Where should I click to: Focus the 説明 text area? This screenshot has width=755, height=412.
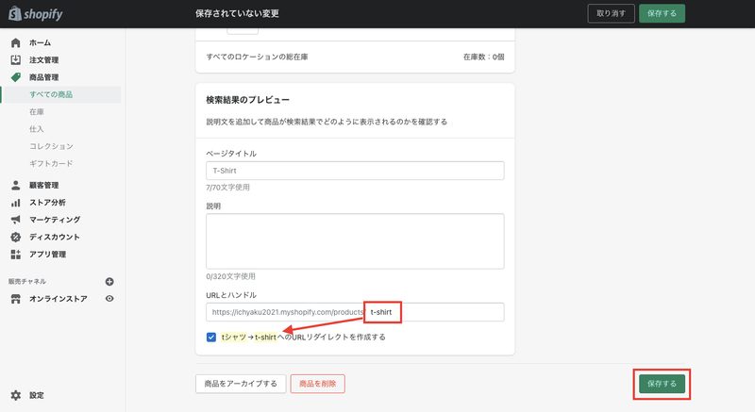(355, 241)
